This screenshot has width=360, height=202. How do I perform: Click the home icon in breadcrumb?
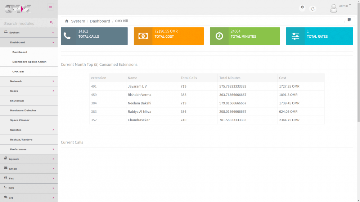67,21
